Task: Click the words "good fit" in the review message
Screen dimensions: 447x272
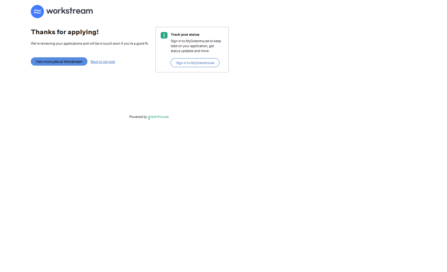Action: point(142,44)
